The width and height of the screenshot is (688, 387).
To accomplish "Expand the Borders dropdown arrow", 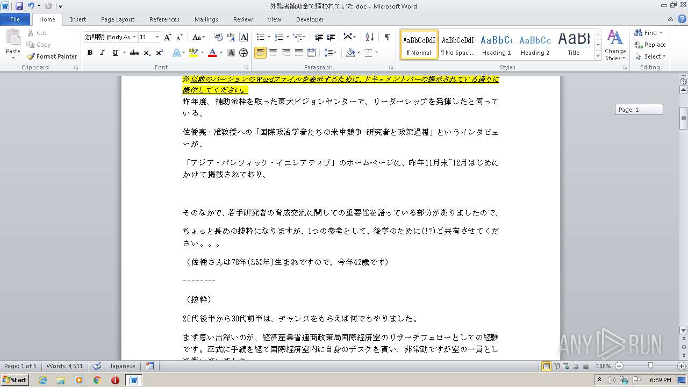I will point(376,53).
